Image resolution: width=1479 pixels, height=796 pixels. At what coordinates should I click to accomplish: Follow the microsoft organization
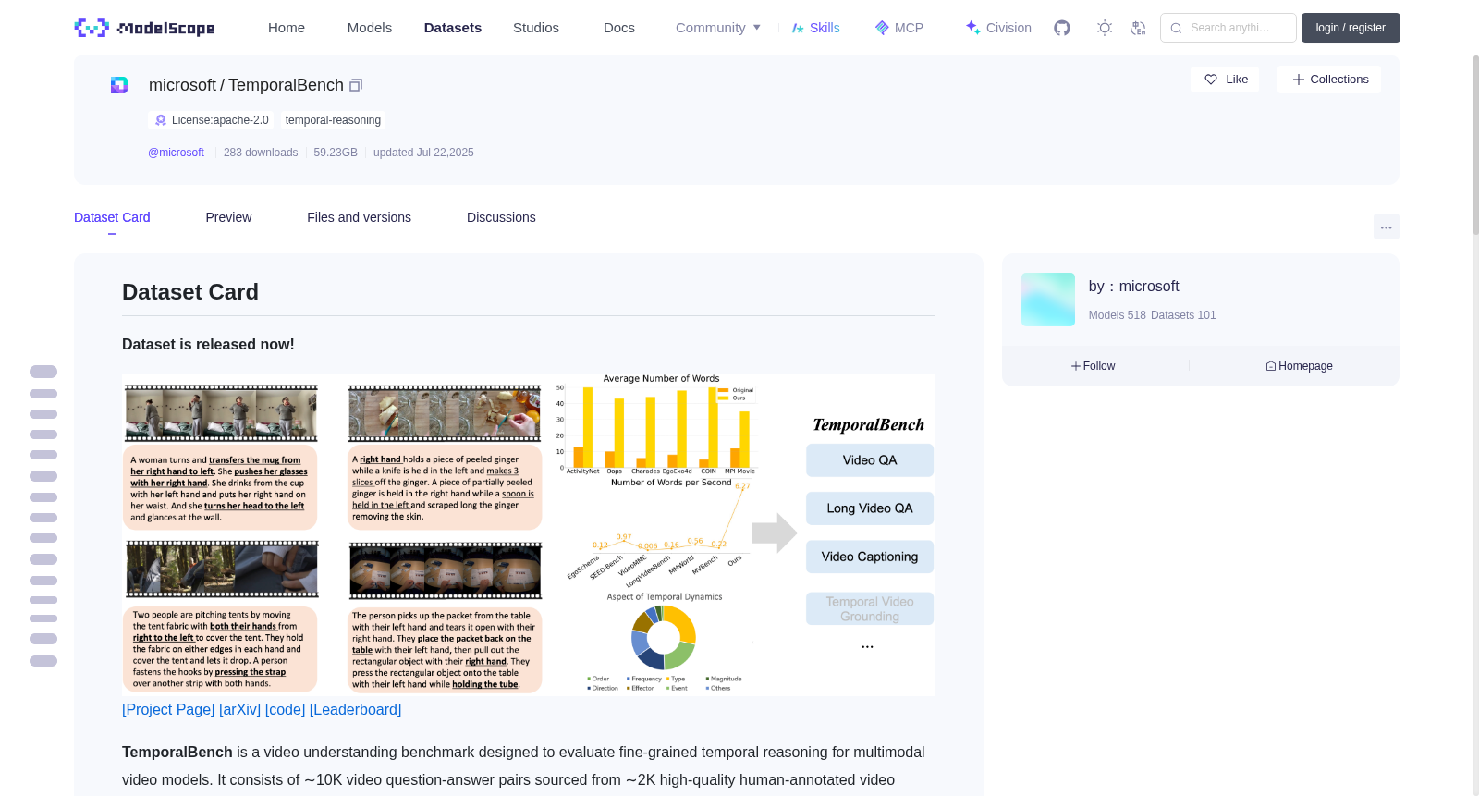click(1094, 366)
